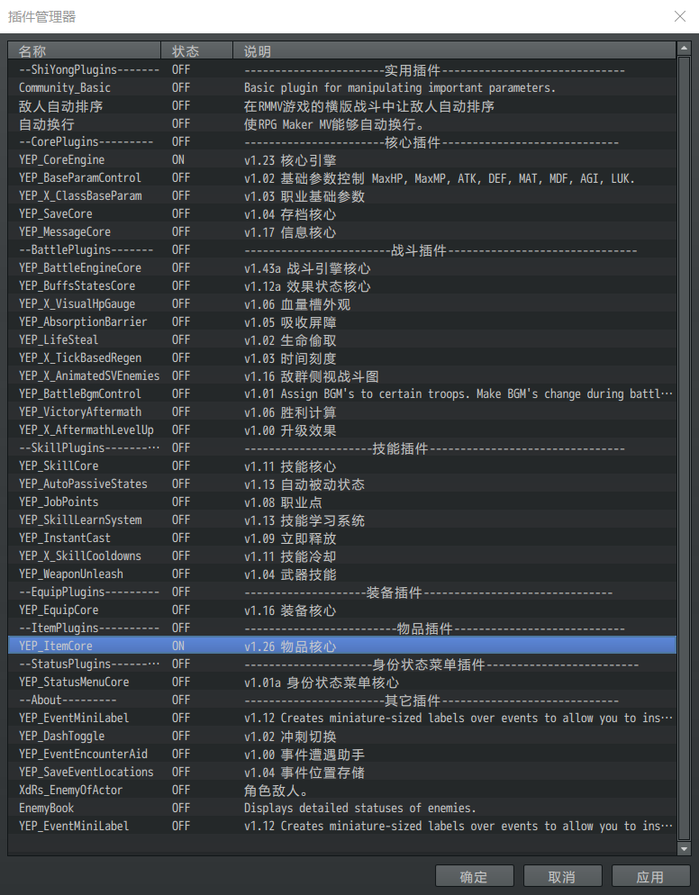Click the 取消 button
Screen dimensions: 699x895
(562, 876)
